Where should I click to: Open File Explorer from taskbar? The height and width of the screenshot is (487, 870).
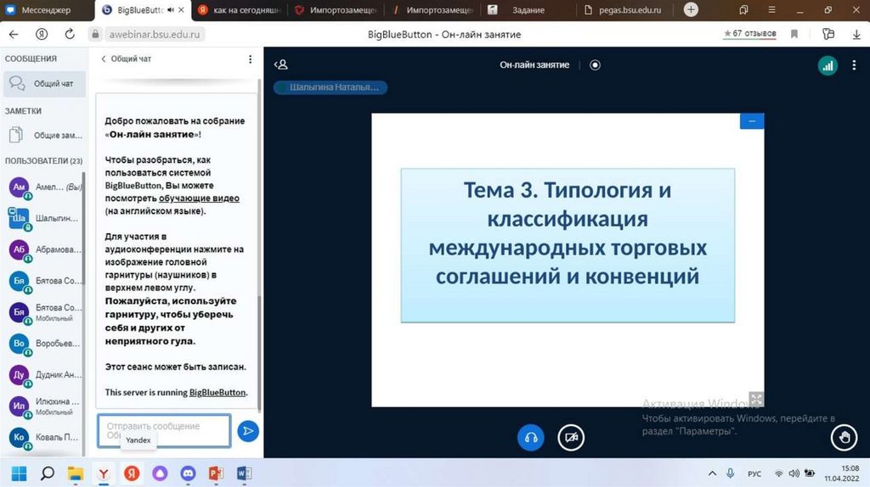(76, 473)
